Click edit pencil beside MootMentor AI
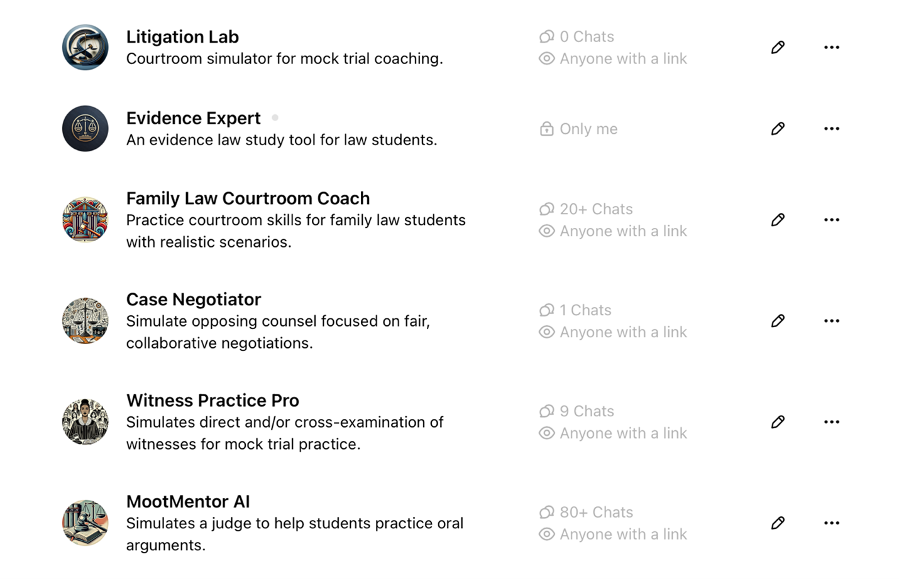Screen dimensions: 899x579 click(x=778, y=523)
